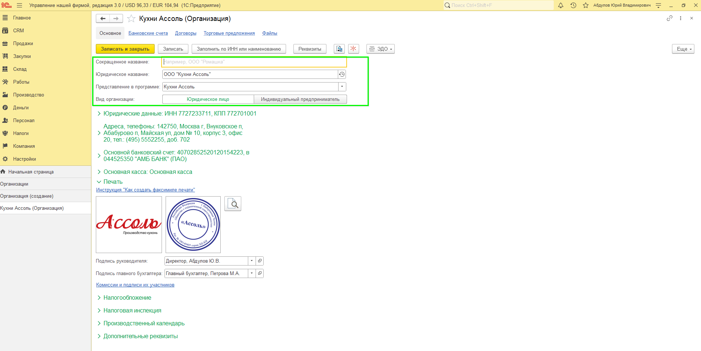Click the Записать button
This screenshot has height=351, width=701.
click(x=173, y=49)
